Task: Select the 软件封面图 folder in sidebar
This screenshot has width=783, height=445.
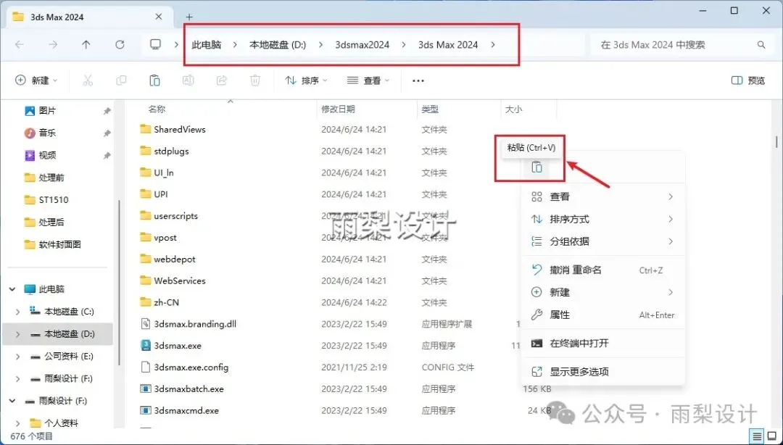Action: [x=59, y=245]
